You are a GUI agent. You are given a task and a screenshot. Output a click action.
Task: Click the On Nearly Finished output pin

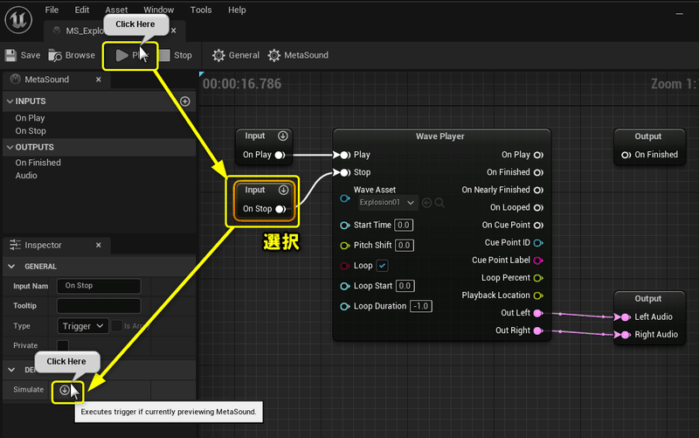coord(538,190)
